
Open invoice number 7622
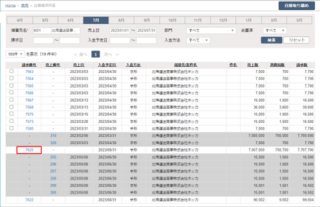(x=29, y=200)
